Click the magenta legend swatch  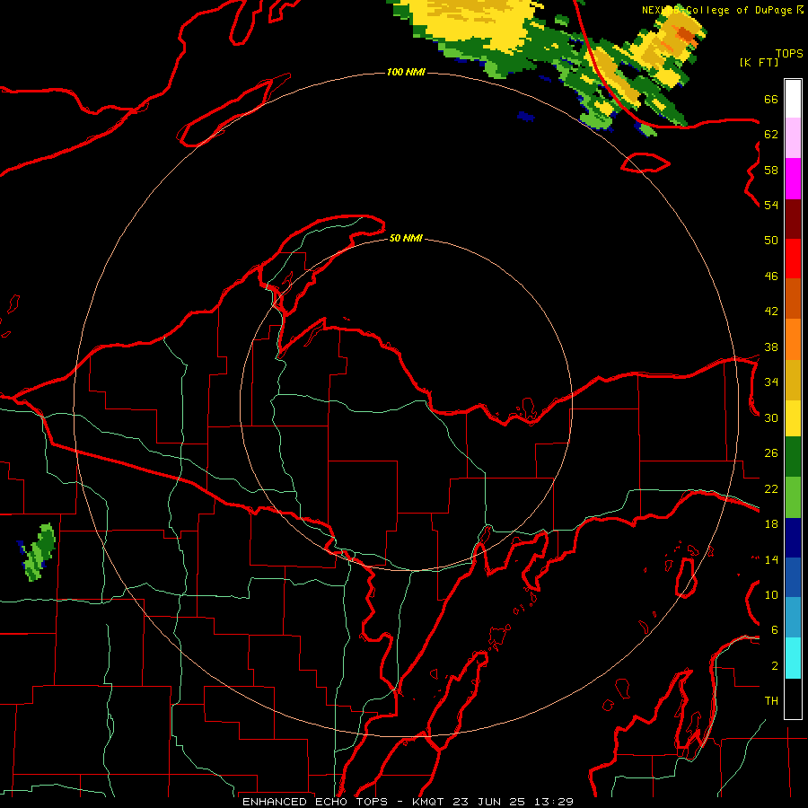pyautogui.click(x=793, y=179)
